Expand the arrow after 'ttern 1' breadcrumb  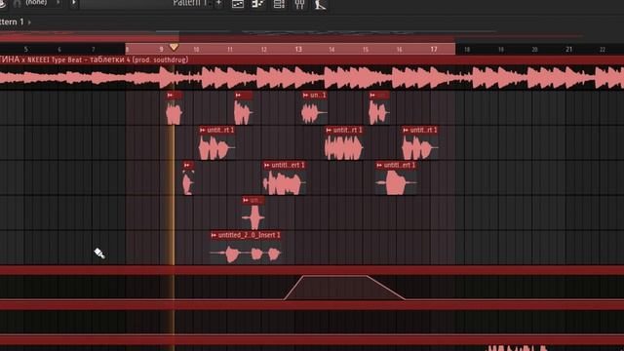(29, 22)
